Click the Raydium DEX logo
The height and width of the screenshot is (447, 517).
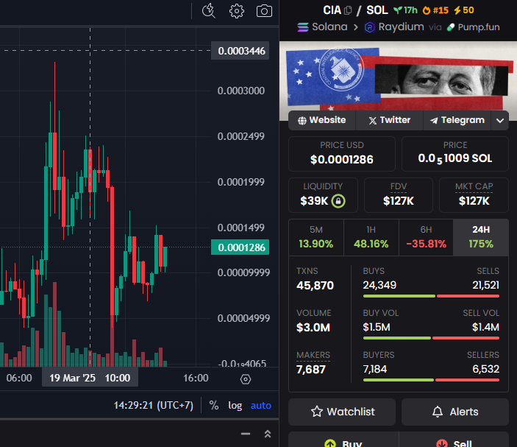(370, 27)
